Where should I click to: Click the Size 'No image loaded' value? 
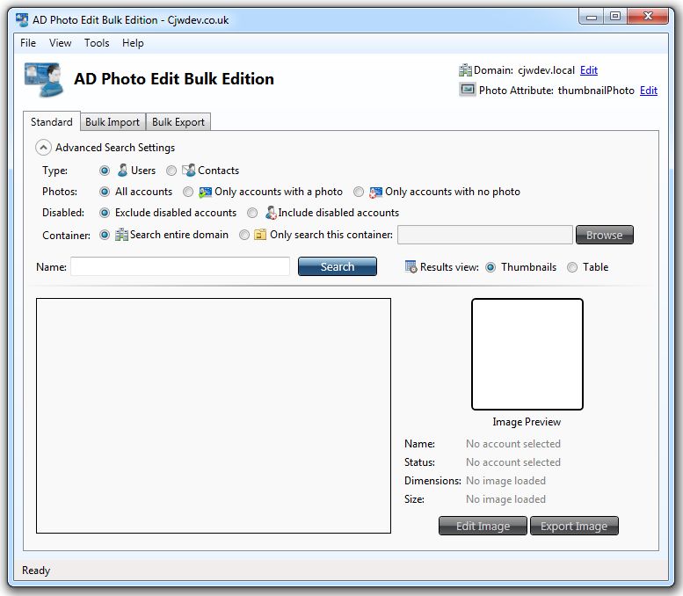point(505,498)
